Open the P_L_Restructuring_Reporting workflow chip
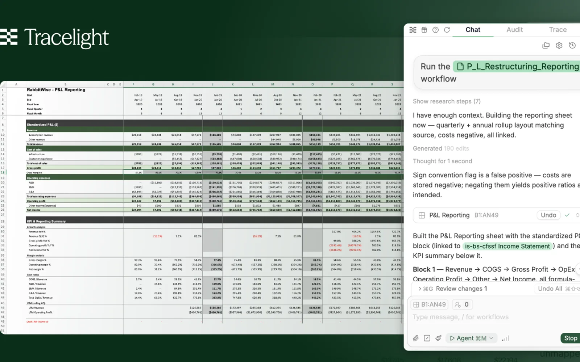 coord(517,67)
